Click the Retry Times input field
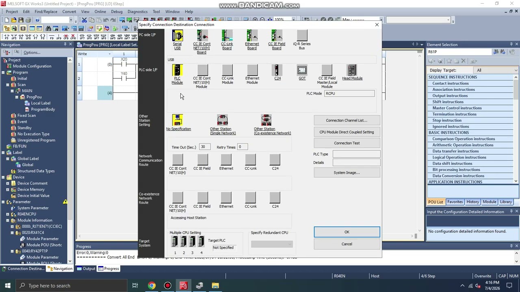 click(242, 147)
